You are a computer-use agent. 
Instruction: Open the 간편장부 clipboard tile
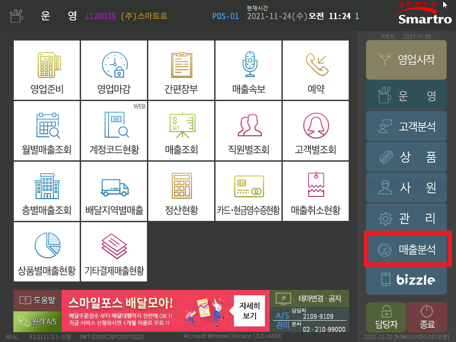pyautogui.click(x=181, y=70)
